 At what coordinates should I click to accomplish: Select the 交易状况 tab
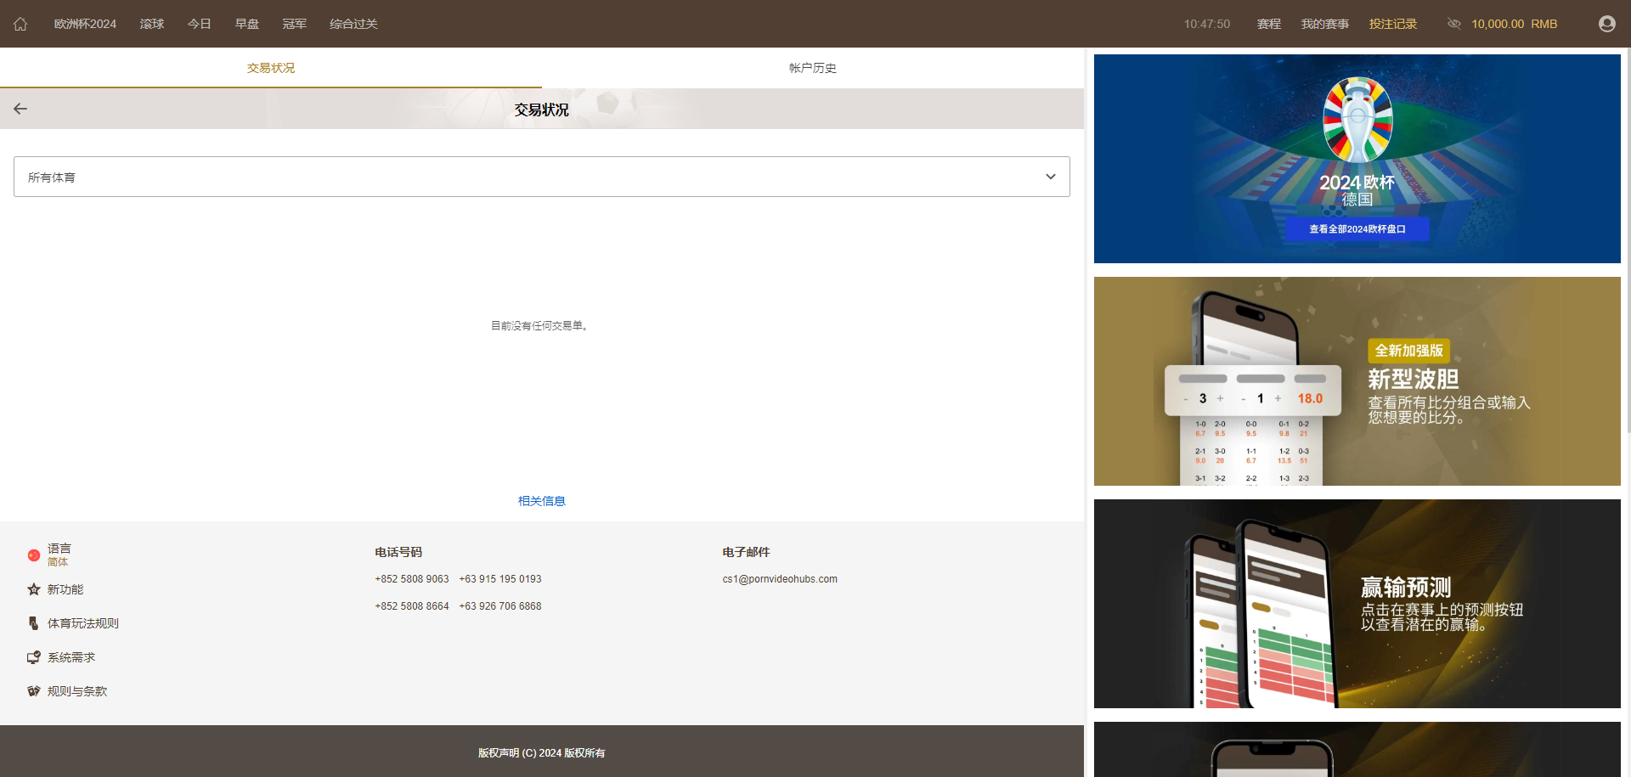point(270,68)
